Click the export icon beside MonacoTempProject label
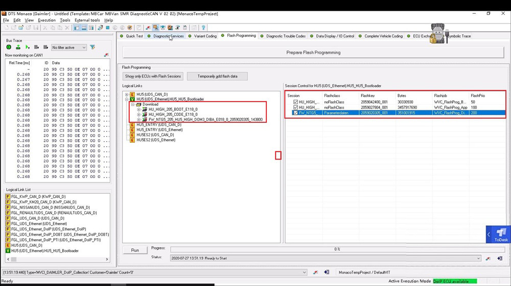This screenshot has width=511, height=286. 327,272
